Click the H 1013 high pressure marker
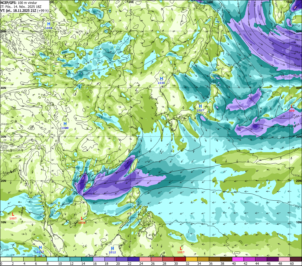The image size is (302, 266). (40, 249)
